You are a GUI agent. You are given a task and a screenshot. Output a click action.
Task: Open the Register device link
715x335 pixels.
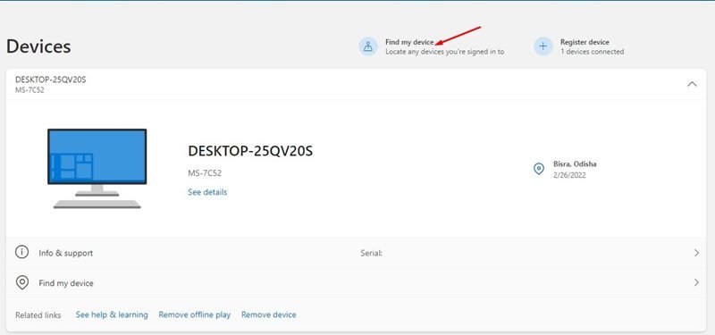tap(585, 42)
